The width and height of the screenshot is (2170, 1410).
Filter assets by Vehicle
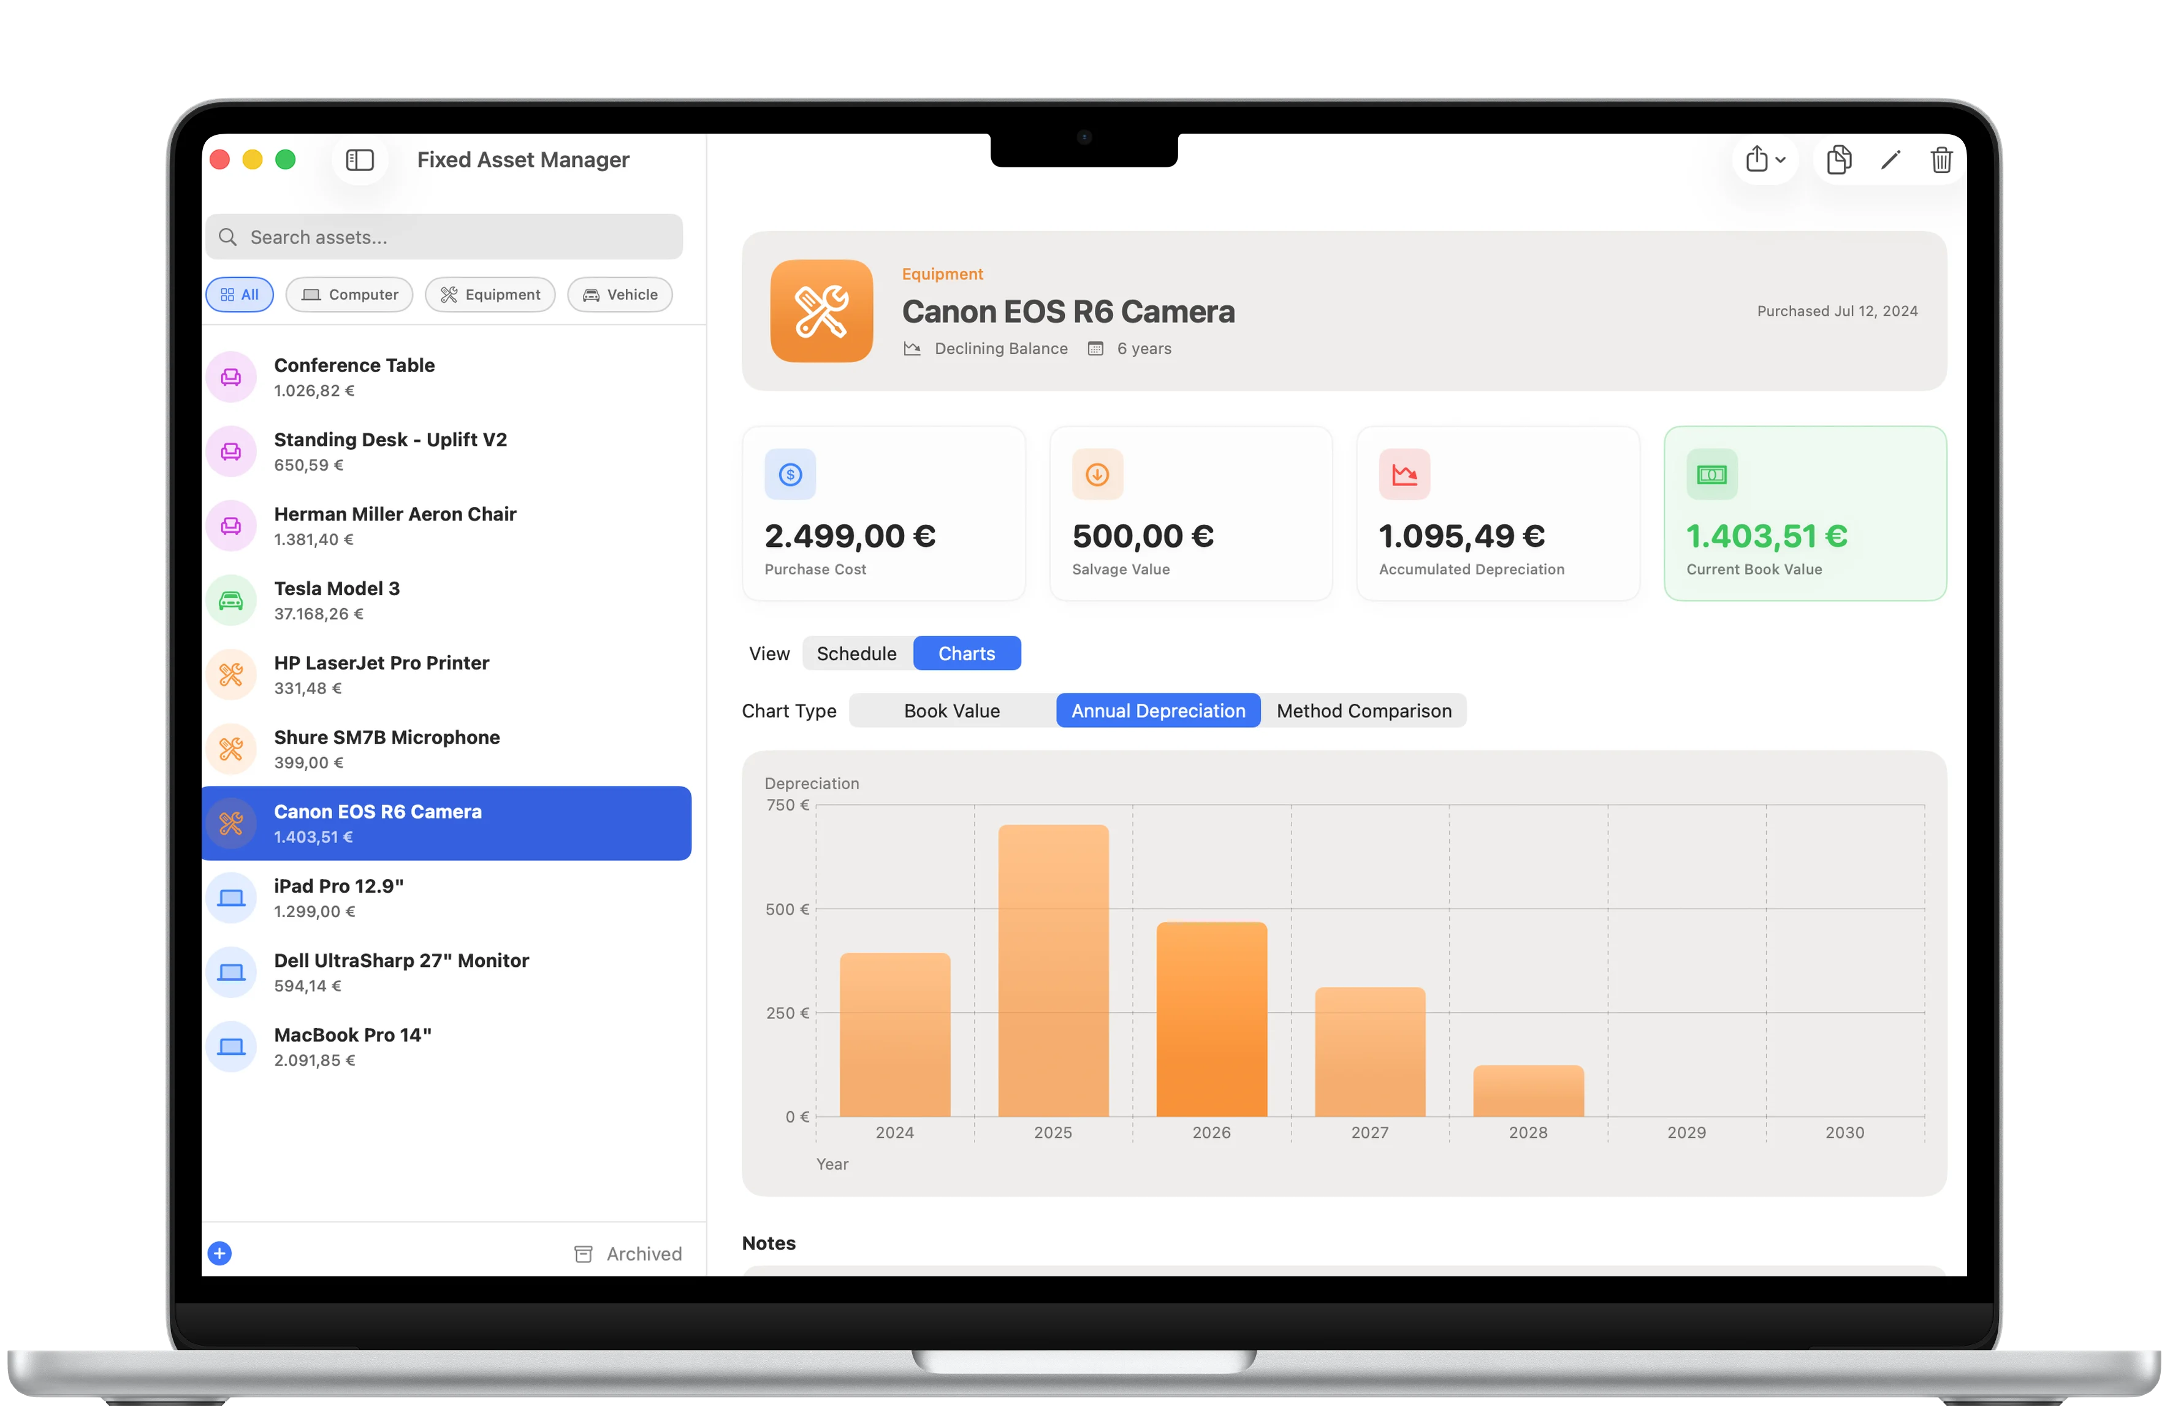point(620,295)
